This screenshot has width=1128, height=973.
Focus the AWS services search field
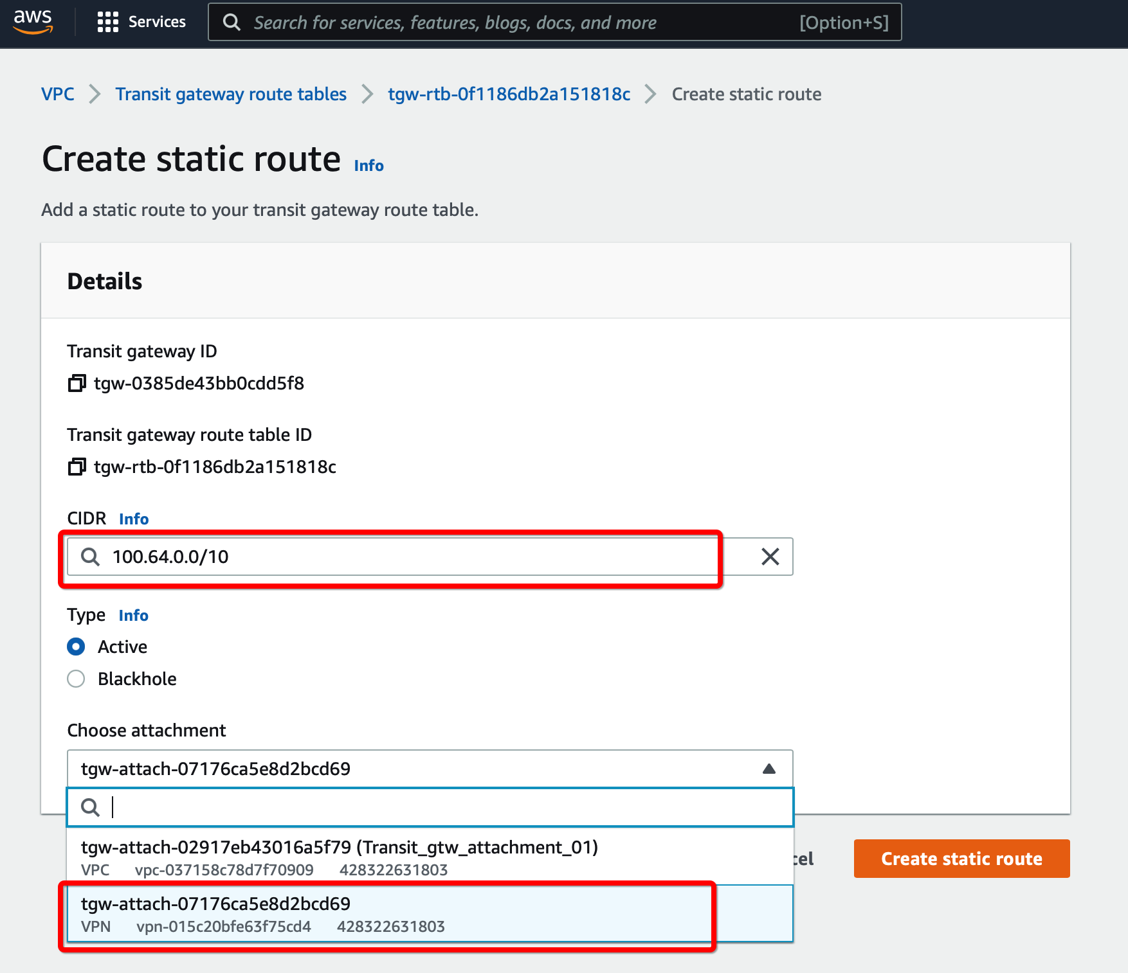(x=554, y=22)
